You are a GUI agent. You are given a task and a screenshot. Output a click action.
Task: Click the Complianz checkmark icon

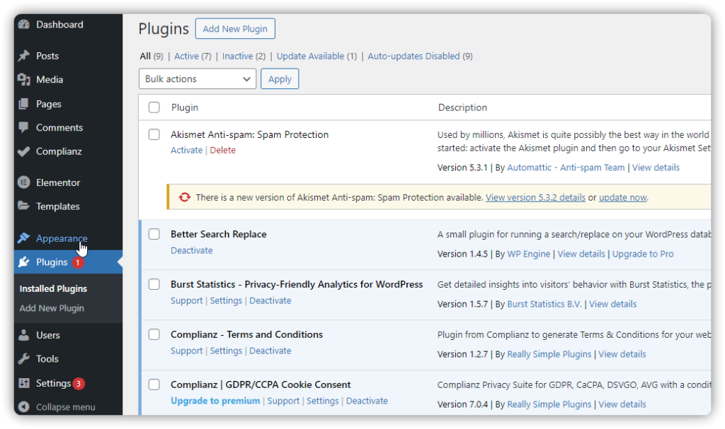click(x=23, y=151)
